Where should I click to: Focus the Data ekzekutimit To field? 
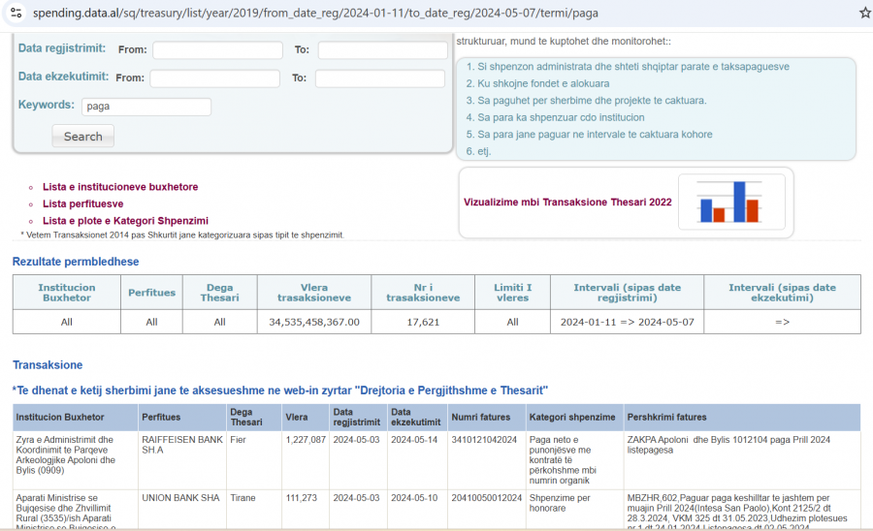tap(379, 78)
